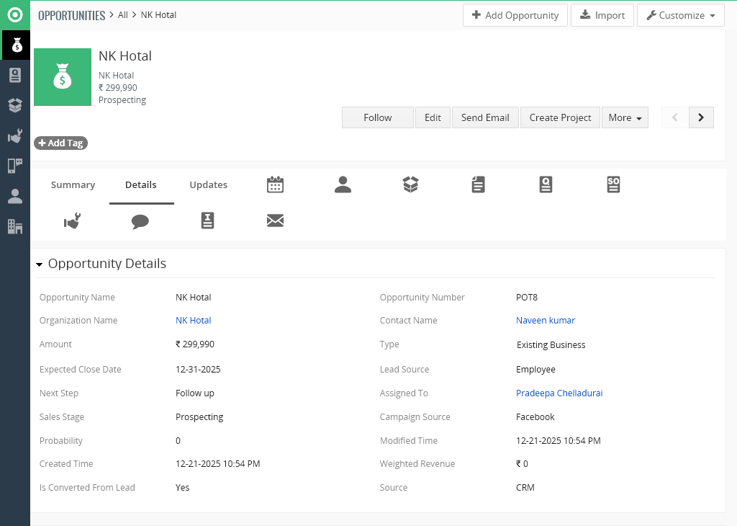Open Products box icon in the left sidebar
The image size is (737, 526).
15,105
